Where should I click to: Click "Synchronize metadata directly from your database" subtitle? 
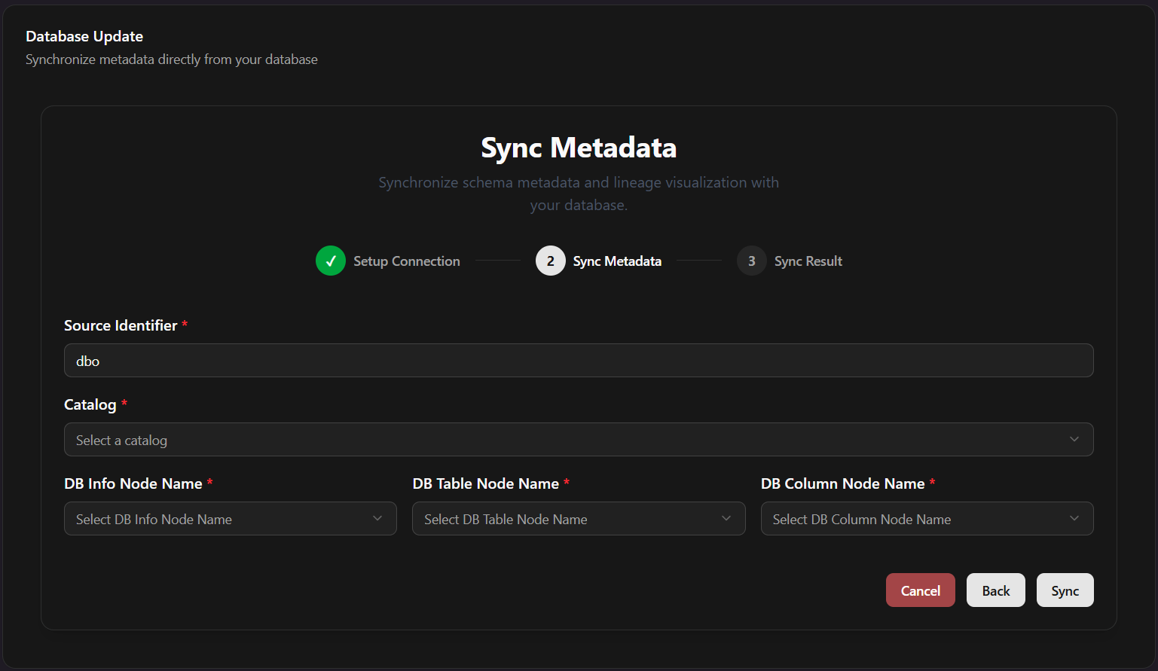pos(172,59)
